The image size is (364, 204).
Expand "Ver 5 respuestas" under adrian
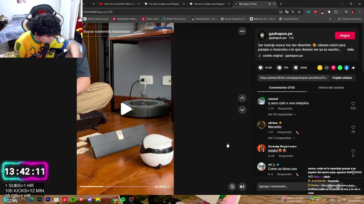pos(282,138)
